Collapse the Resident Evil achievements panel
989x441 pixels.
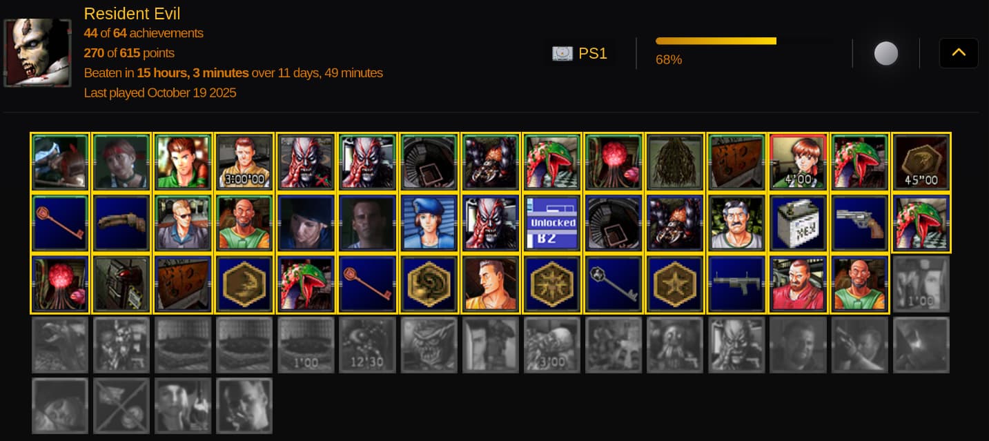tap(958, 53)
